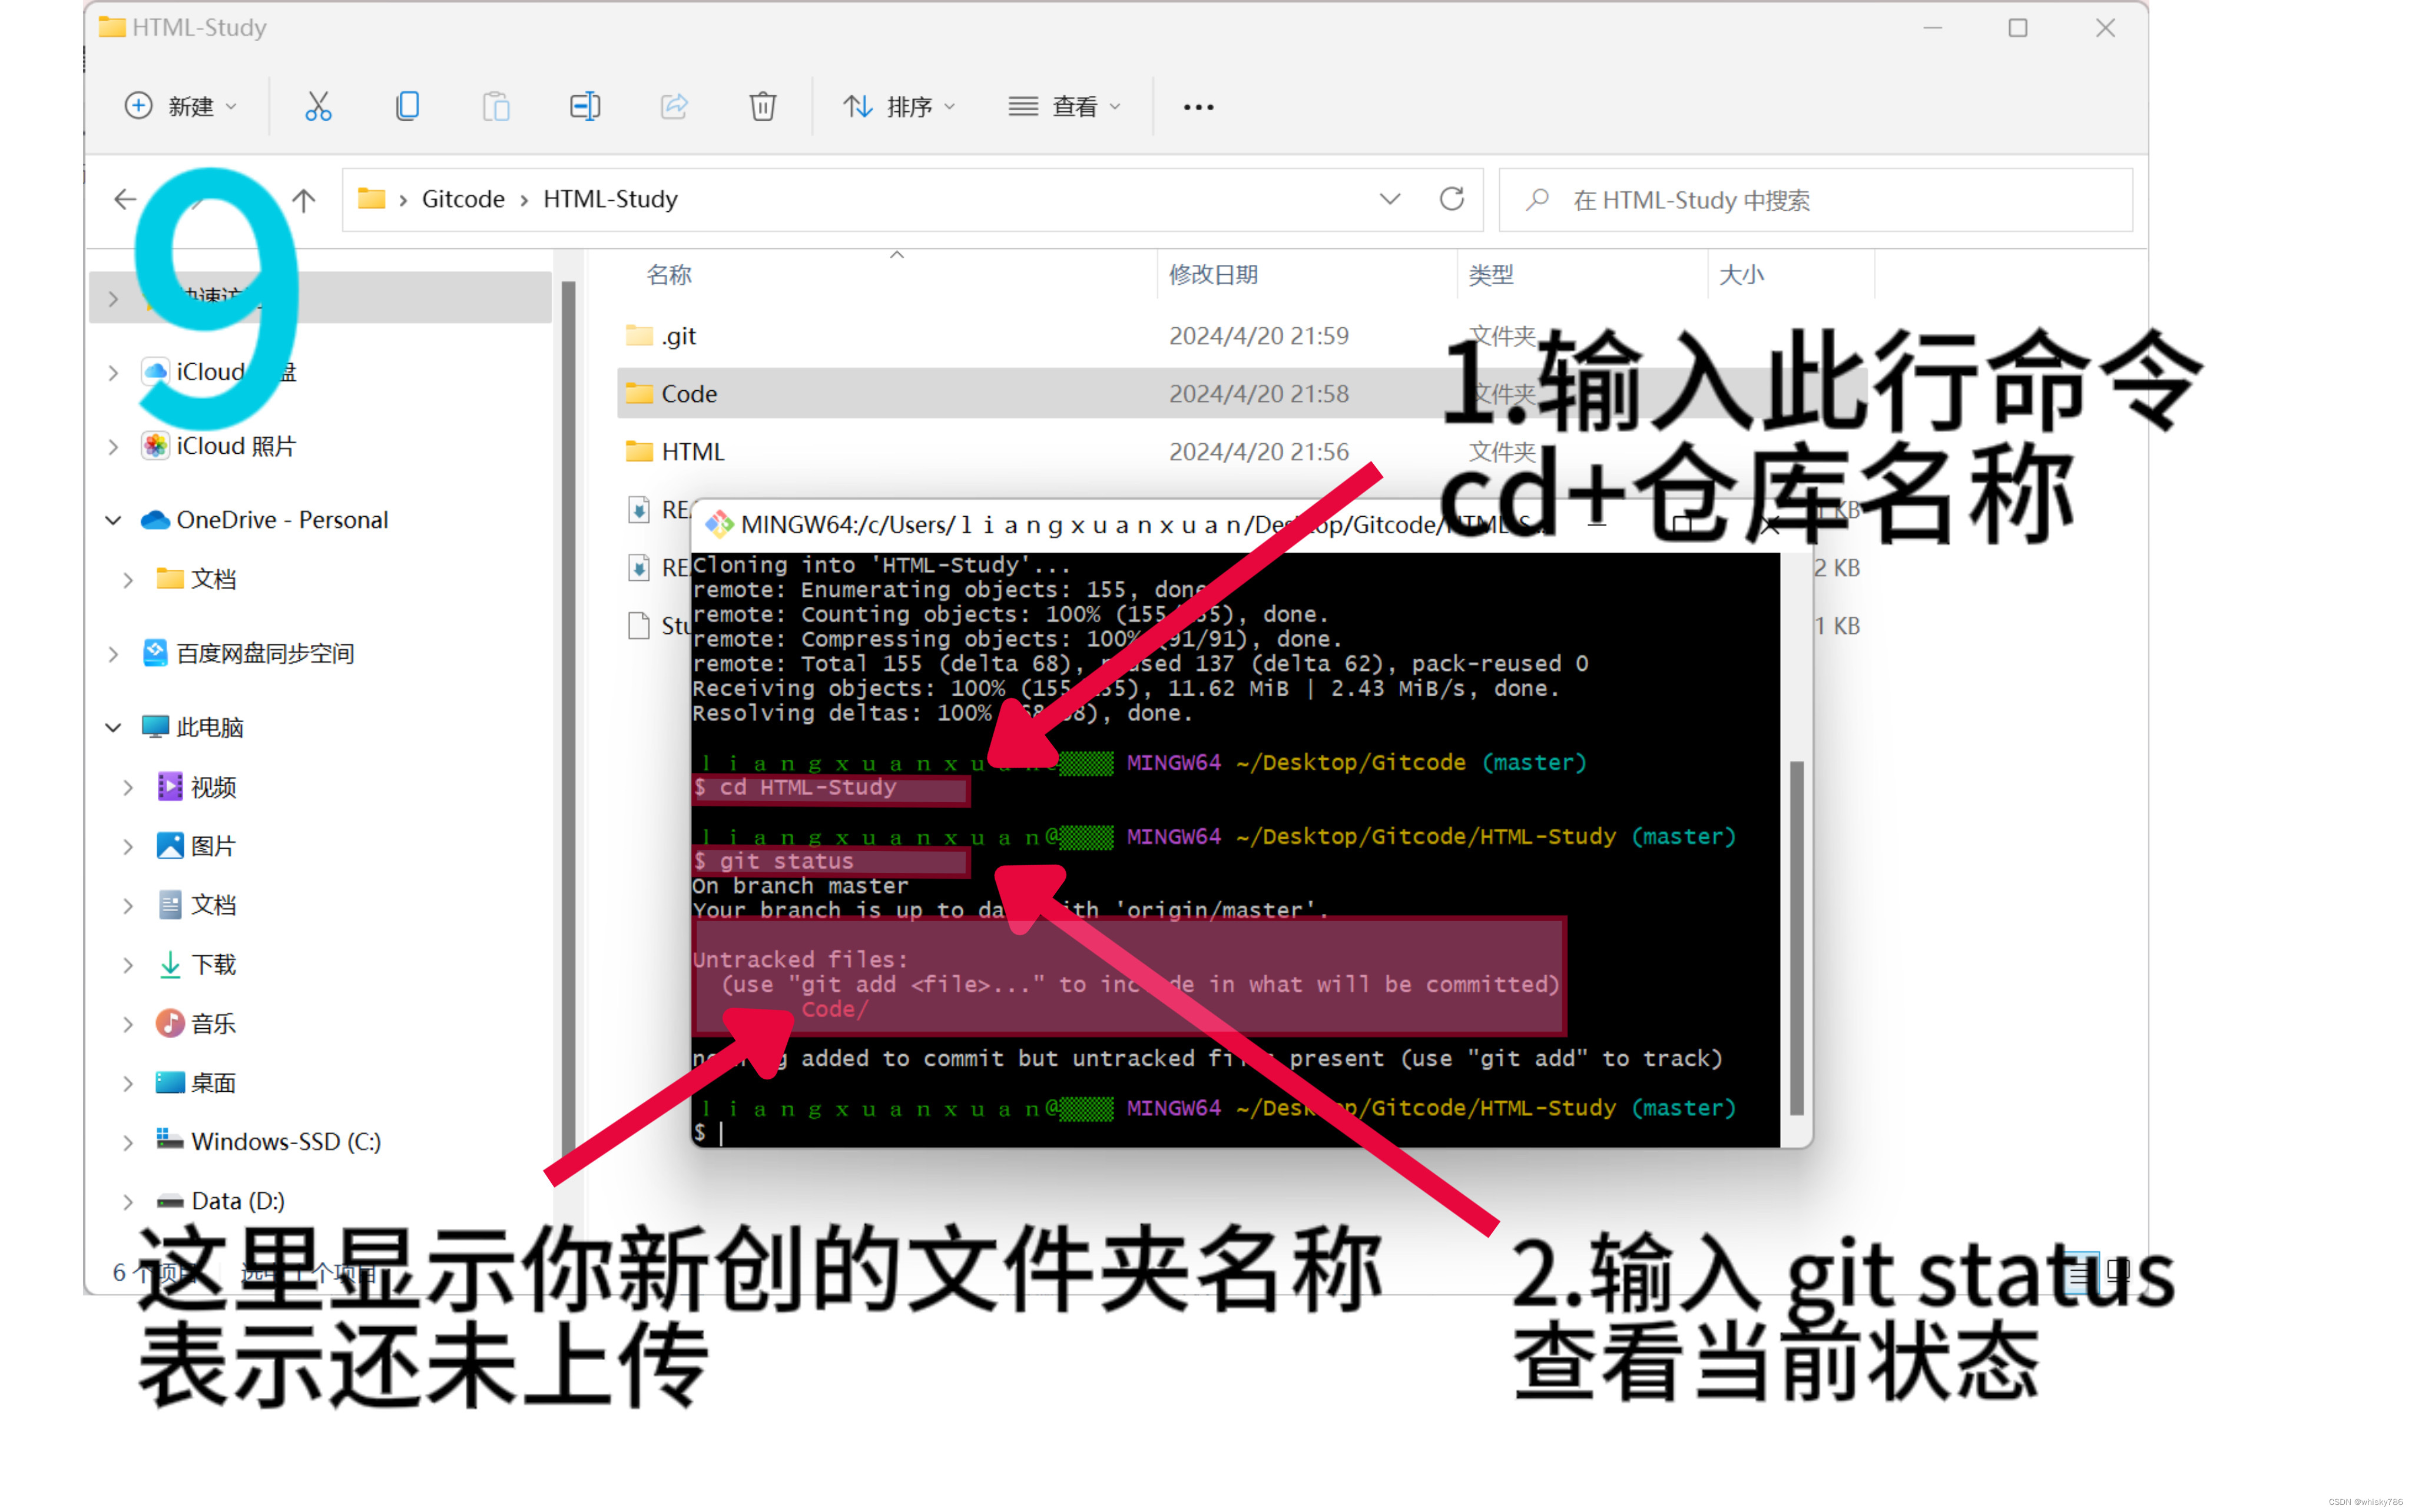Click the Copy icon in toolbar
Image resolution: width=2412 pixels, height=1512 pixels.
(x=406, y=106)
